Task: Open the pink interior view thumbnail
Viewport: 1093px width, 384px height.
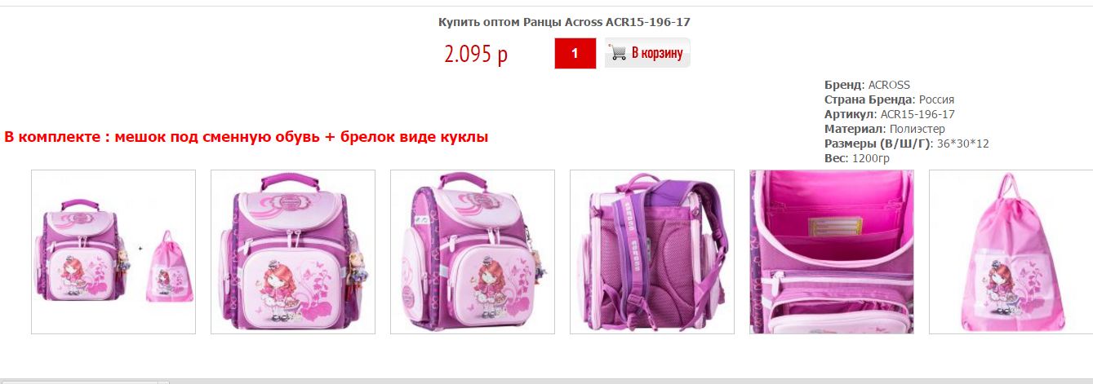Action: click(832, 252)
